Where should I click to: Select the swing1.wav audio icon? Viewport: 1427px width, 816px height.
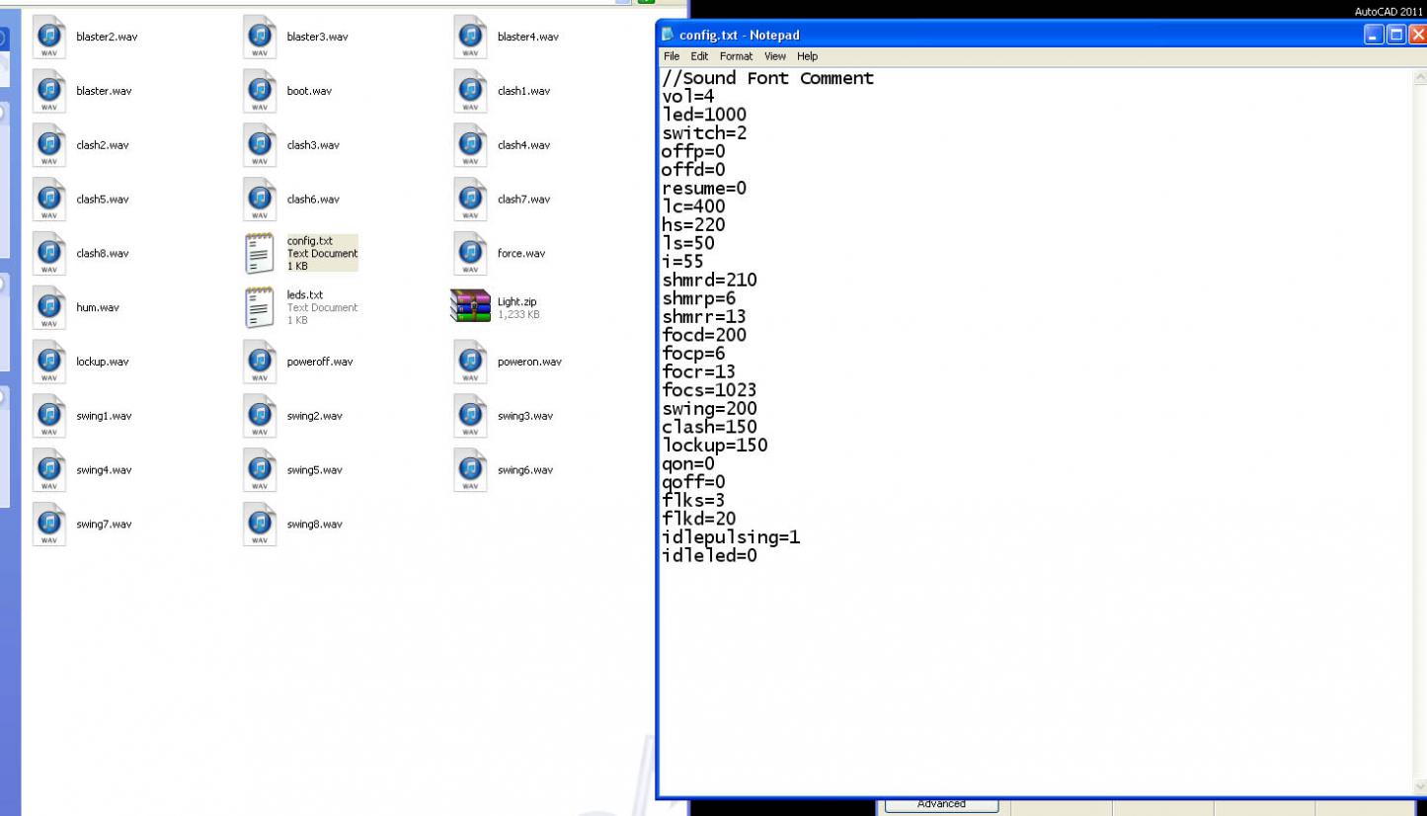pos(48,416)
